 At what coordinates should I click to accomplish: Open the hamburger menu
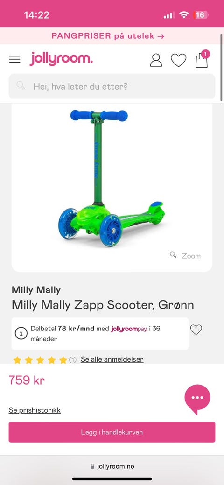click(x=14, y=59)
